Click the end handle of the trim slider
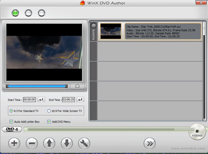208x154 pixels. coord(66,86)
